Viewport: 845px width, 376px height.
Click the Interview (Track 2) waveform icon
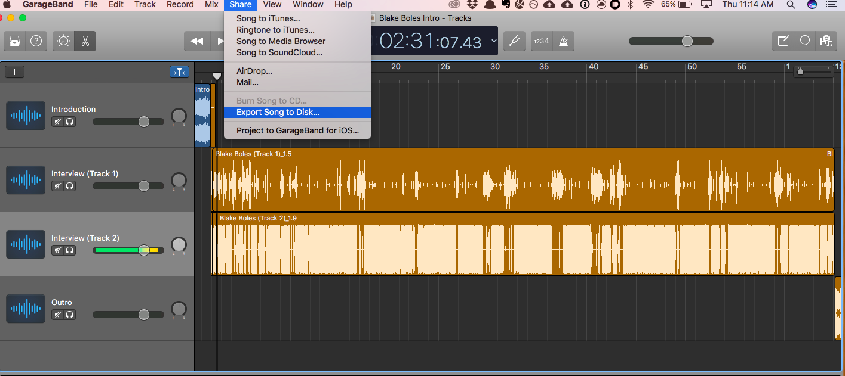pyautogui.click(x=26, y=244)
